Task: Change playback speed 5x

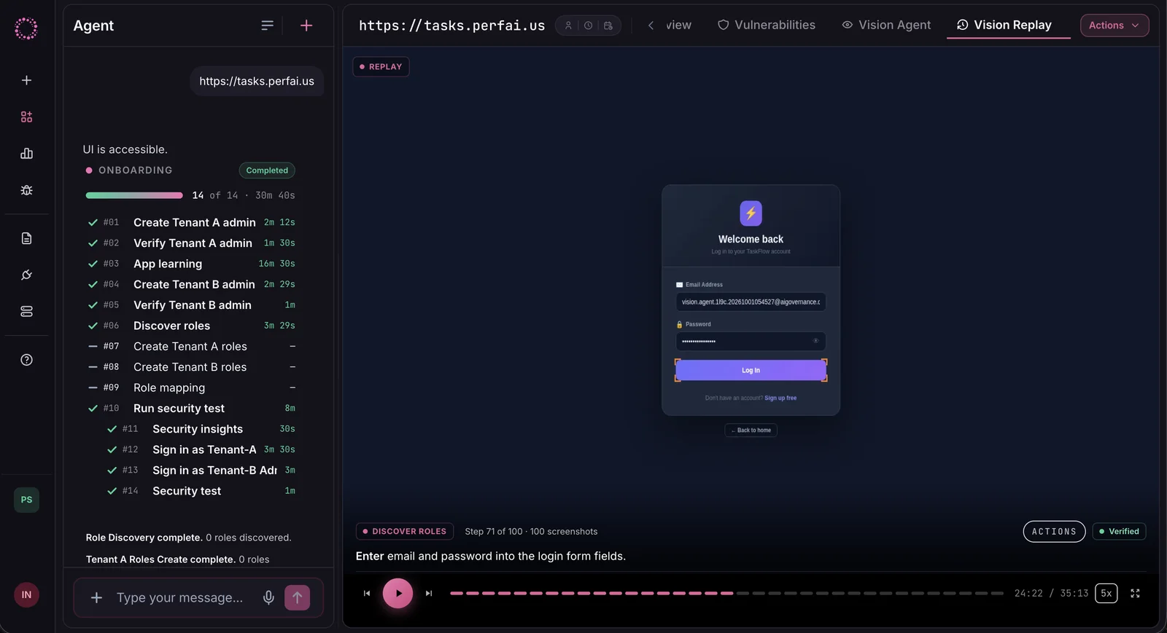Action: [x=1106, y=593]
